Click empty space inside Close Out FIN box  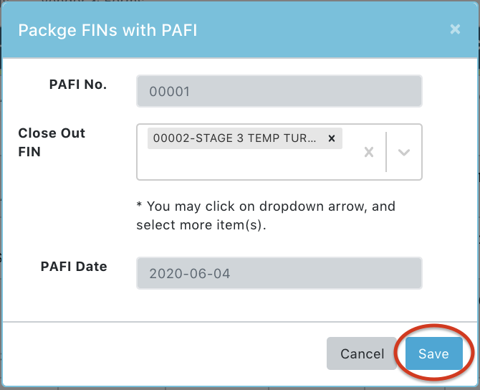(x=244, y=166)
